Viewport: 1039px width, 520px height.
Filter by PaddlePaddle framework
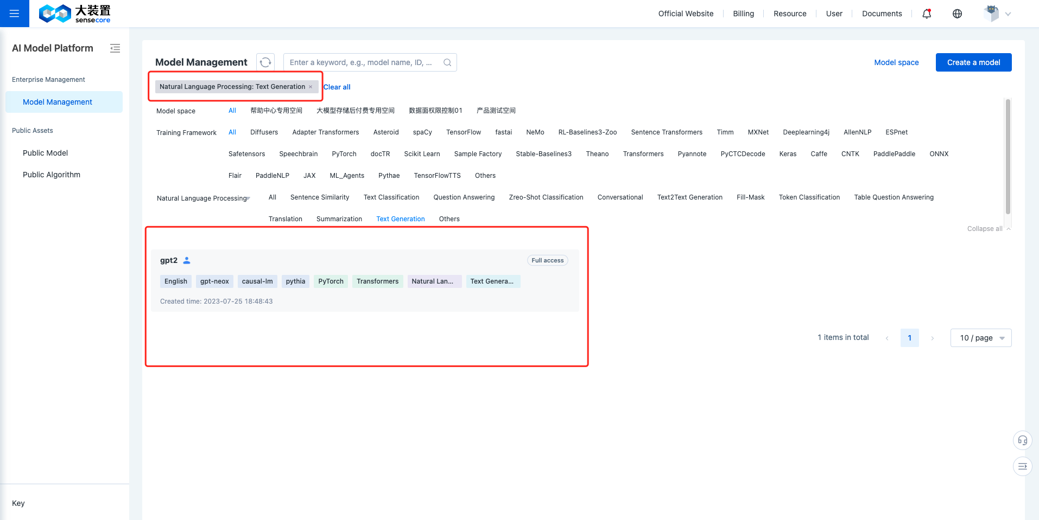point(894,154)
